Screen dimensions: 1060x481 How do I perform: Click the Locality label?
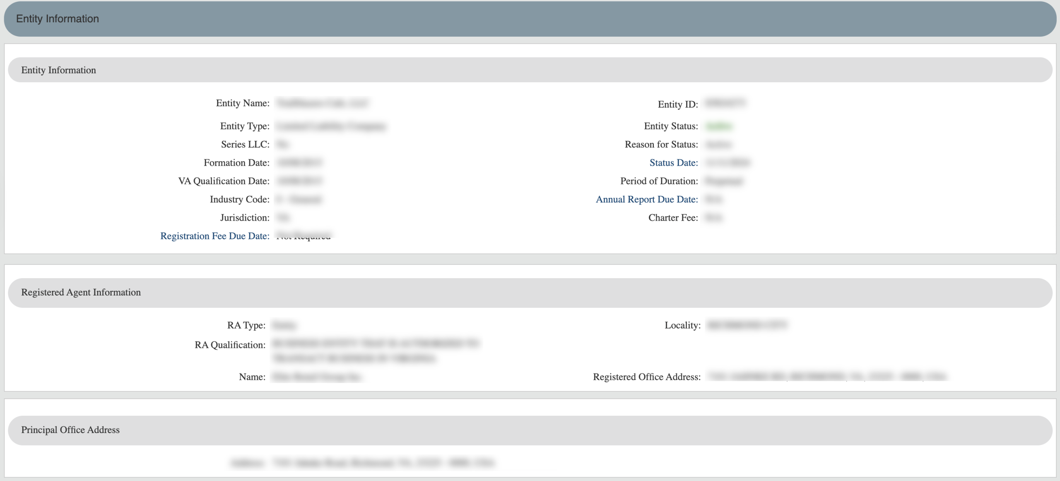coord(682,325)
